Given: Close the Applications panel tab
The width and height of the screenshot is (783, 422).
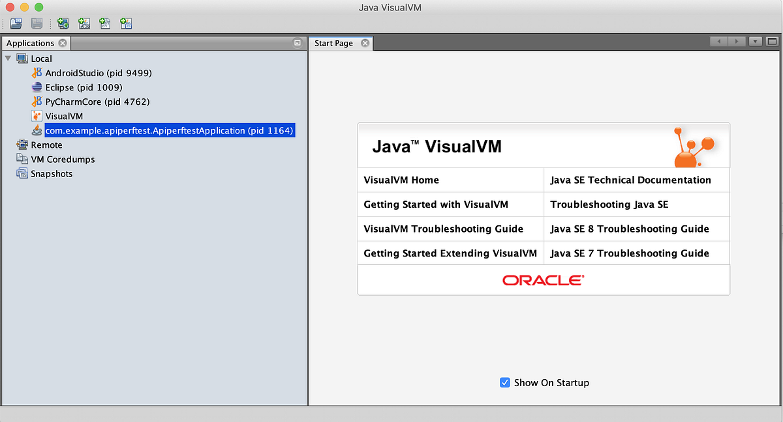Looking at the screenshot, I should pyautogui.click(x=63, y=43).
